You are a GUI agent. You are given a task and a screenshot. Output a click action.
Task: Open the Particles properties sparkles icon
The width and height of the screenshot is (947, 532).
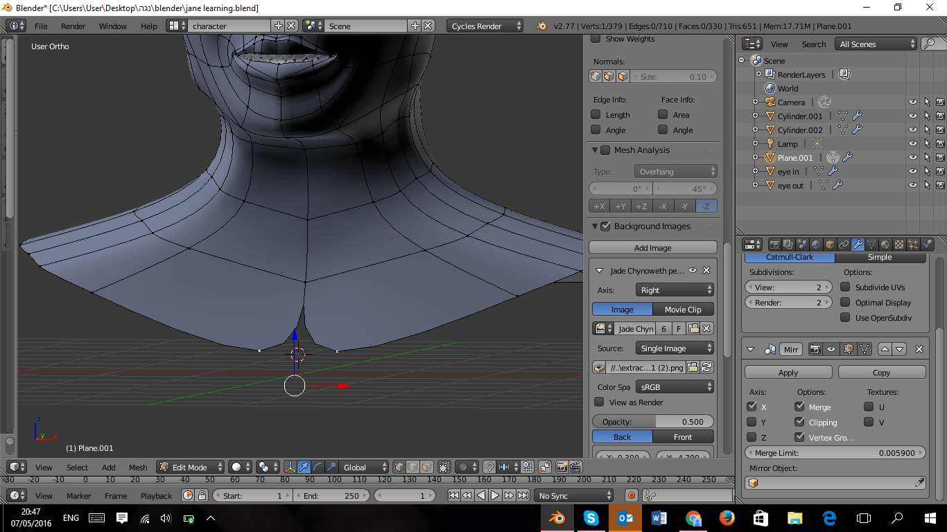tap(912, 244)
